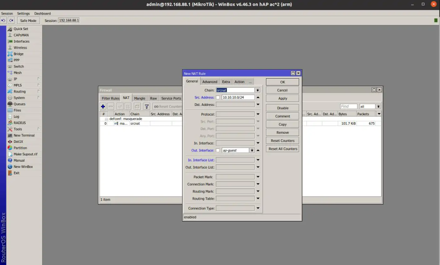The height and width of the screenshot is (265, 440).
Task: Open the Dashboard menu
Action: pos(43,13)
